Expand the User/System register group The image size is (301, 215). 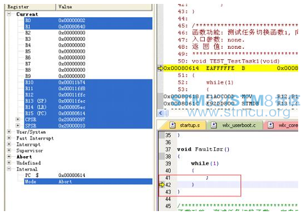(9, 132)
